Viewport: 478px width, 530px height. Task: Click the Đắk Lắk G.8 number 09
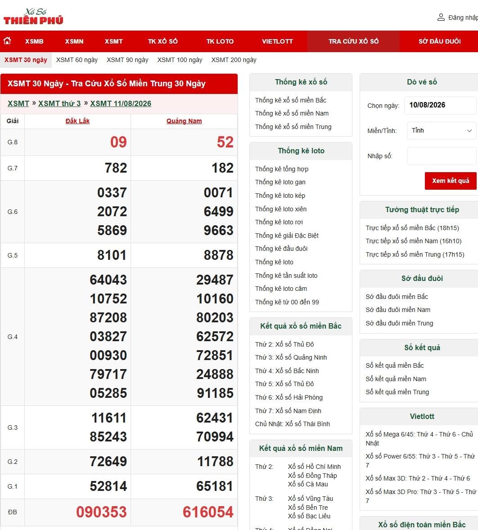click(118, 142)
